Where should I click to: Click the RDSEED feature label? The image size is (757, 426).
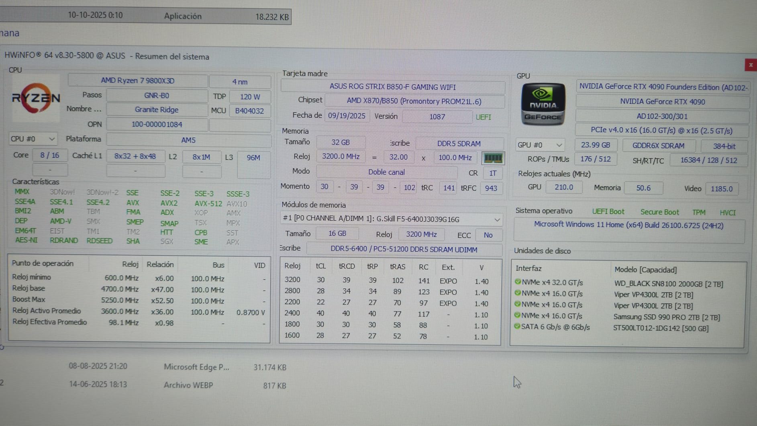(x=100, y=241)
